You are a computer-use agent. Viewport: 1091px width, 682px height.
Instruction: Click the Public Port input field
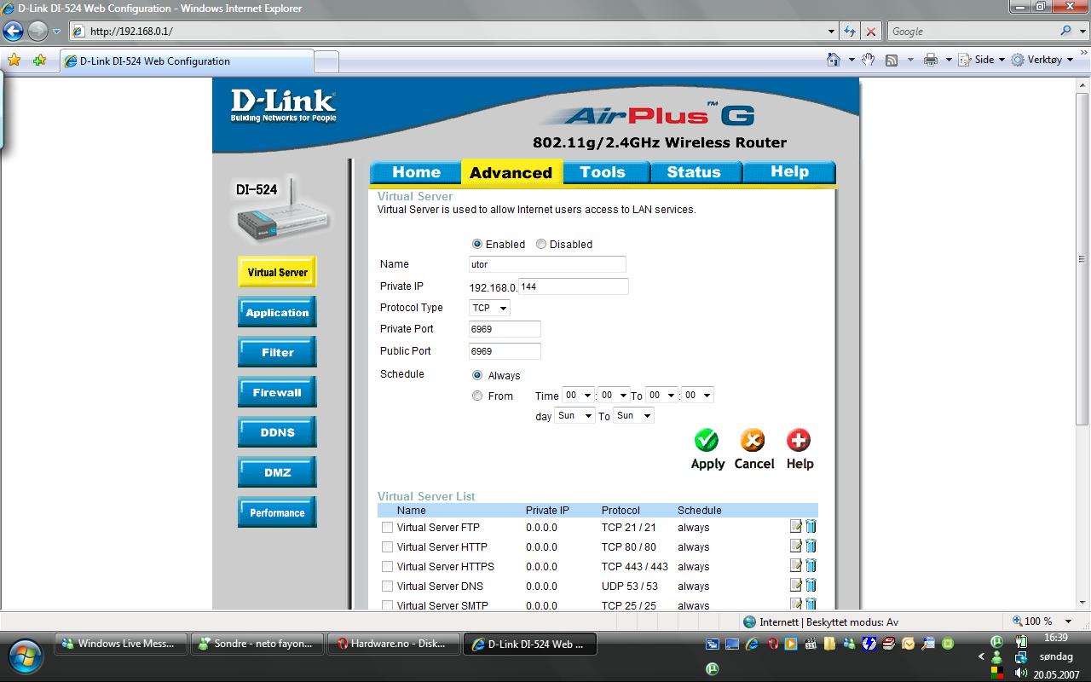click(505, 351)
